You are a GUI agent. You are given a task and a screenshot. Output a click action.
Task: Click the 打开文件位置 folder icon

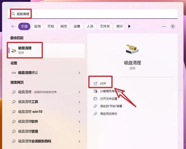[95, 99]
